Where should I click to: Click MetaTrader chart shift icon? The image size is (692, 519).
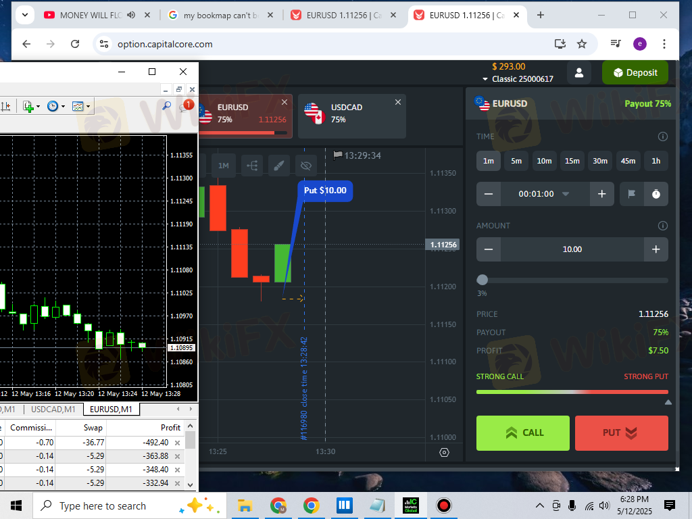(x=5, y=106)
